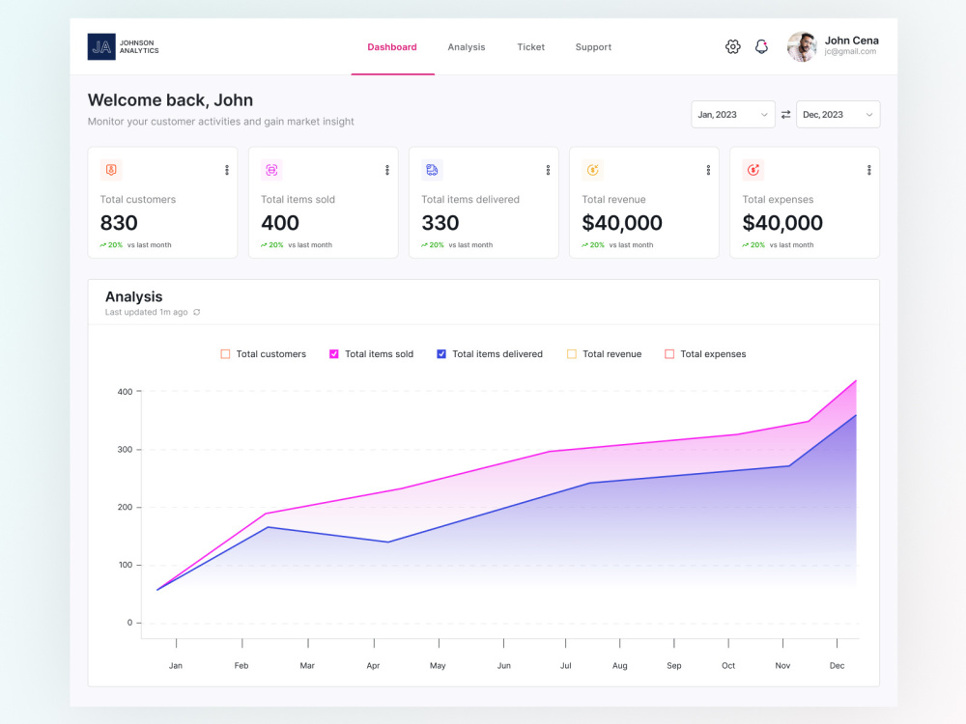
Task: Switch to the Dashboard tab
Action: pos(392,46)
